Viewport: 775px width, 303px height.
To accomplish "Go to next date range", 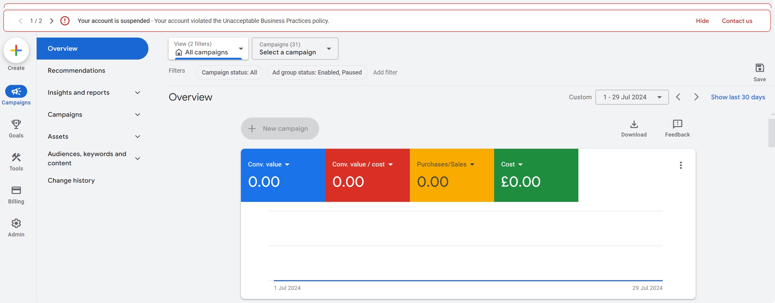I will [696, 97].
